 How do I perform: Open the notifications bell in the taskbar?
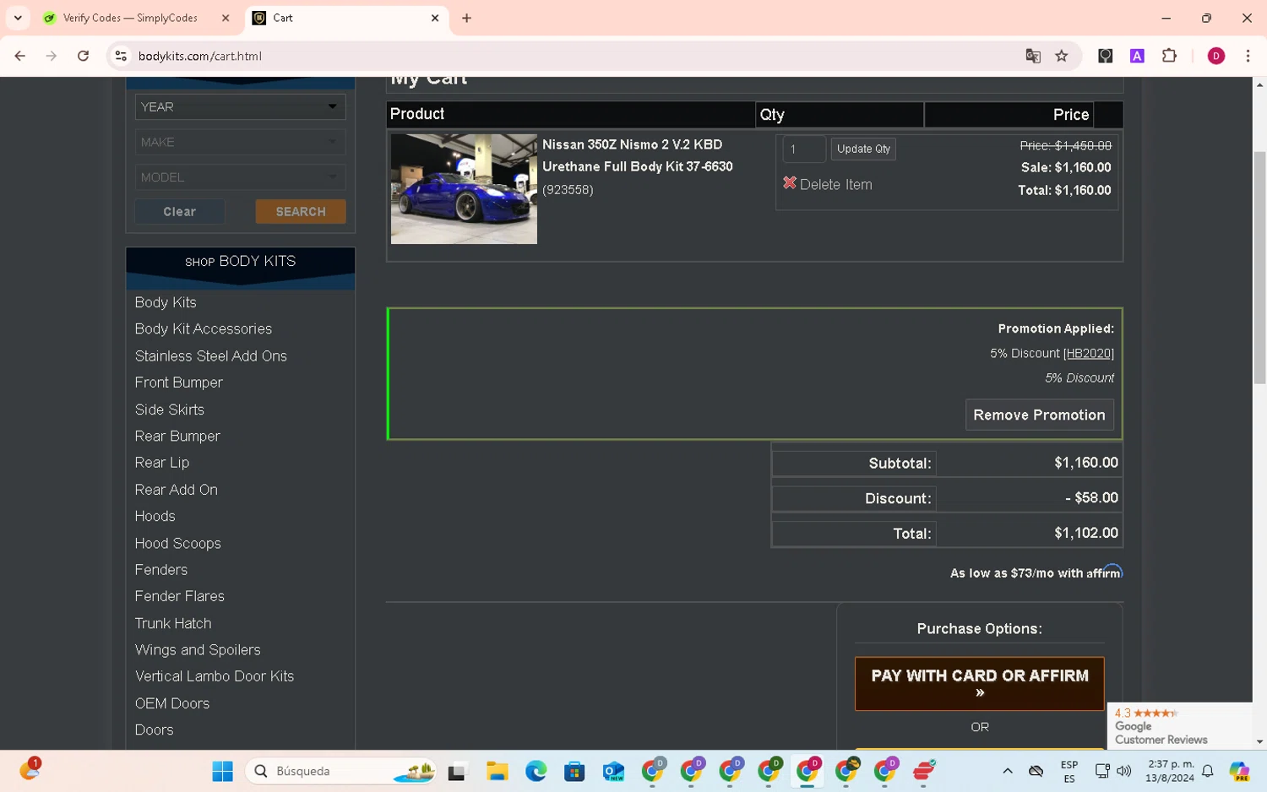coord(1208,771)
